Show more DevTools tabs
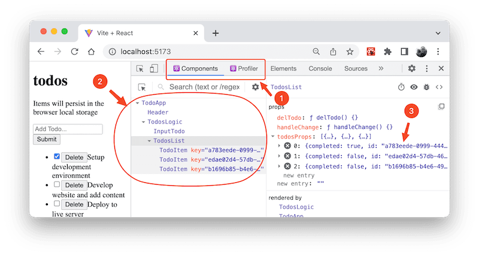Viewport: 479px width, 256px height. [381, 68]
